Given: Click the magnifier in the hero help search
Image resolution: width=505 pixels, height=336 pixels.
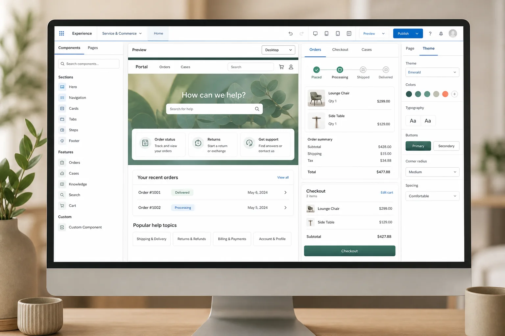Looking at the screenshot, I should (257, 109).
